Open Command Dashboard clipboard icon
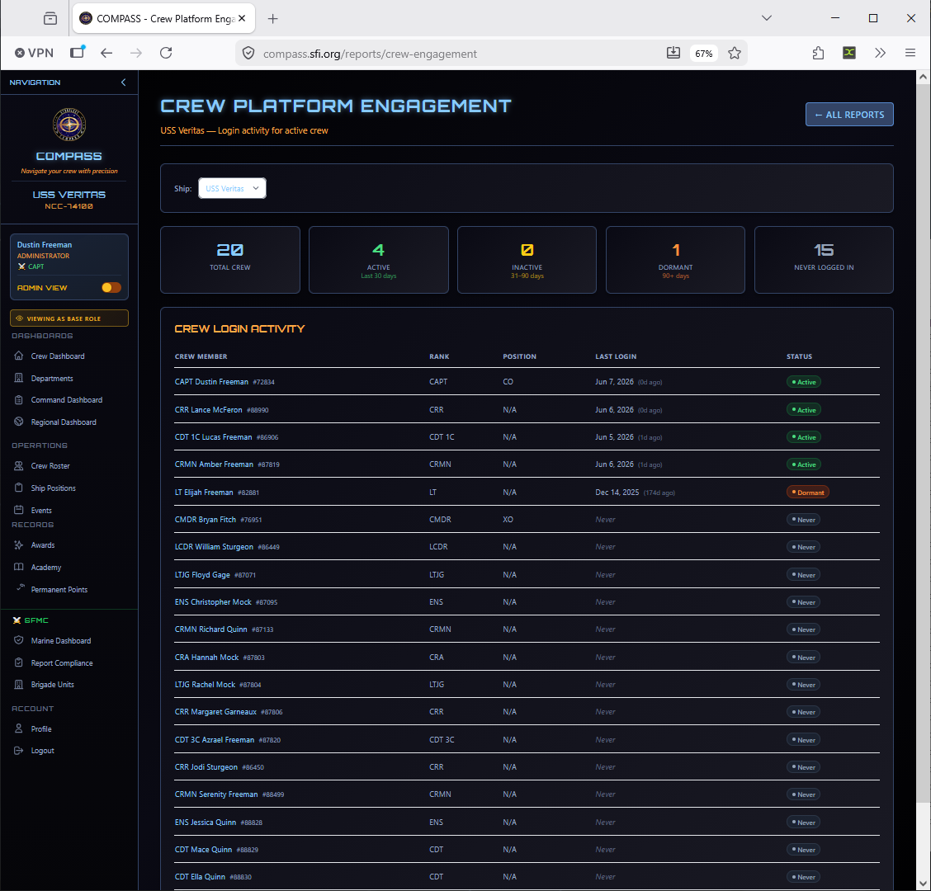This screenshot has width=931, height=891. (18, 400)
